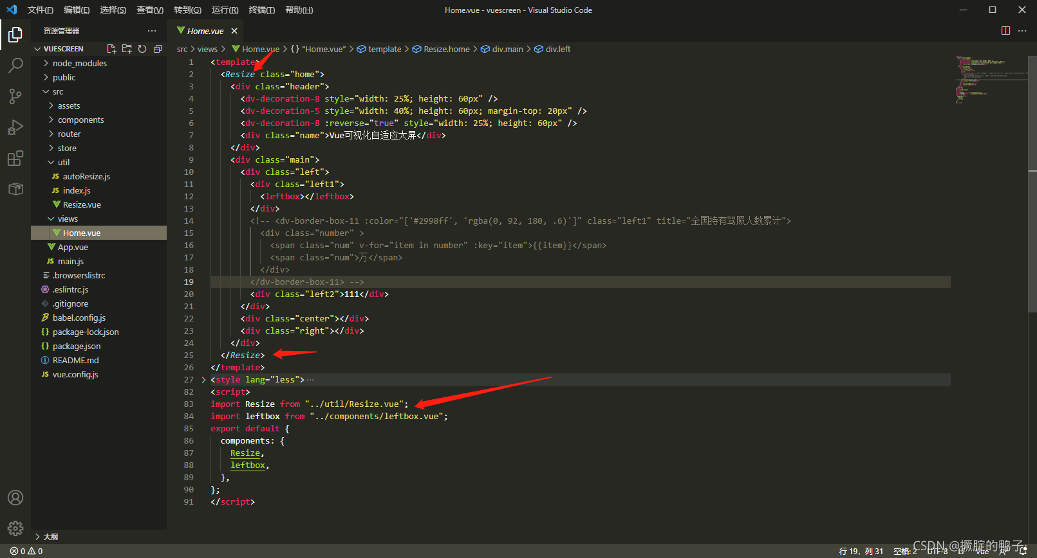Open the 帮助(H) menu
Image resolution: width=1037 pixels, height=558 pixels.
pyautogui.click(x=299, y=10)
